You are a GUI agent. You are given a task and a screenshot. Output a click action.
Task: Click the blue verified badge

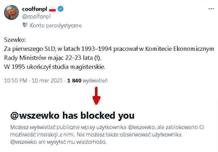coord(60,9)
